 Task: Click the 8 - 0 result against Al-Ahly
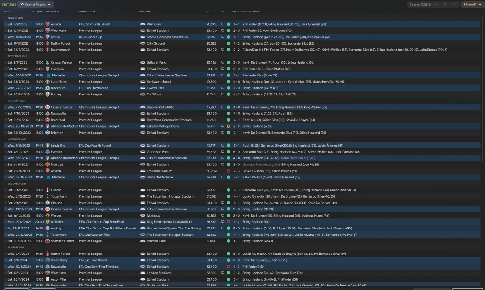click(237, 228)
